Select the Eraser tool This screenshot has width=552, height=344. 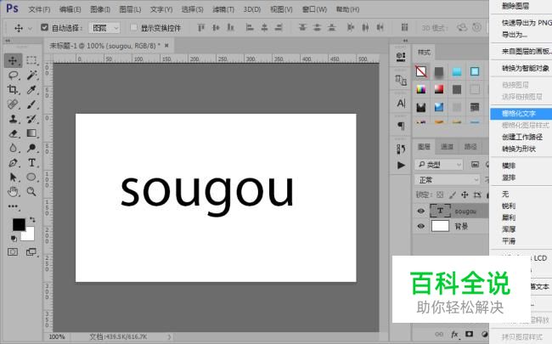coord(13,133)
